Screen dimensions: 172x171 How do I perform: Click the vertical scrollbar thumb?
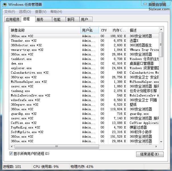pos(161,45)
